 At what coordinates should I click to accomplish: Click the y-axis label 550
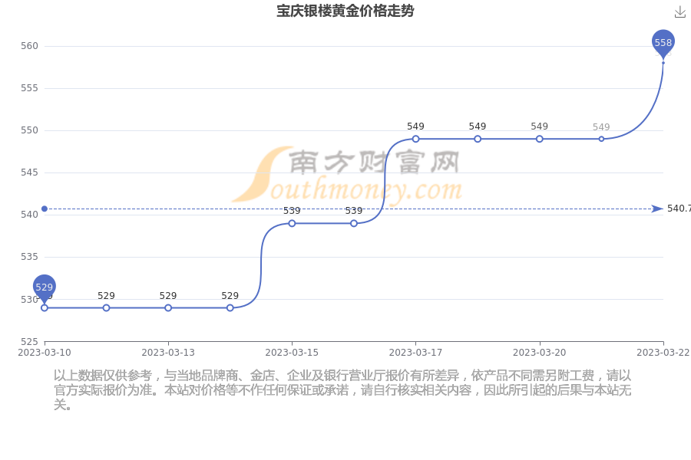coord(29,130)
